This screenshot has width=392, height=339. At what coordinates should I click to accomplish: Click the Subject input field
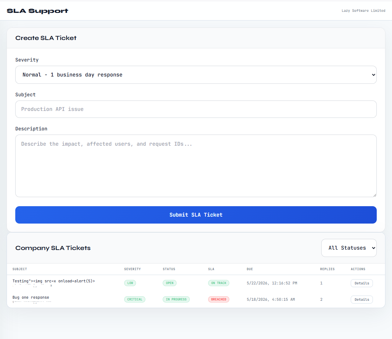(x=196, y=109)
